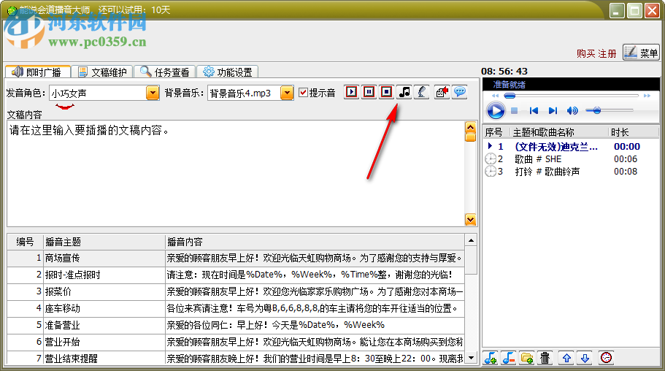The height and width of the screenshot is (371, 665).
Task: Mute the player speaker icon
Action: [572, 111]
